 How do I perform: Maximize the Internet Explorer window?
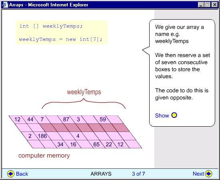click(x=208, y=5)
